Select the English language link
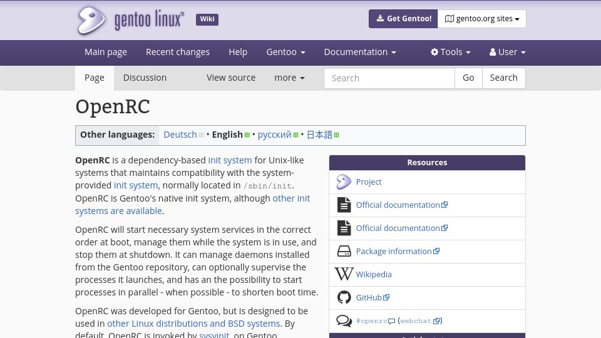The width and height of the screenshot is (601, 338). pos(227,135)
